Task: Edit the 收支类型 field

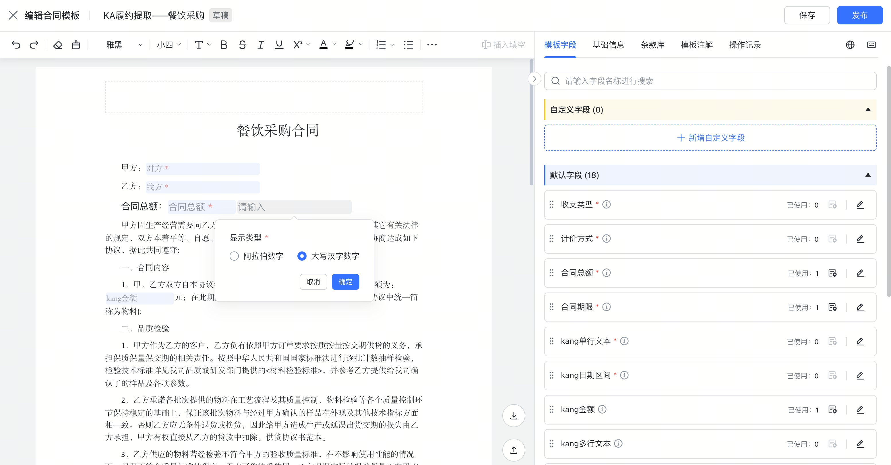Action: pos(860,205)
